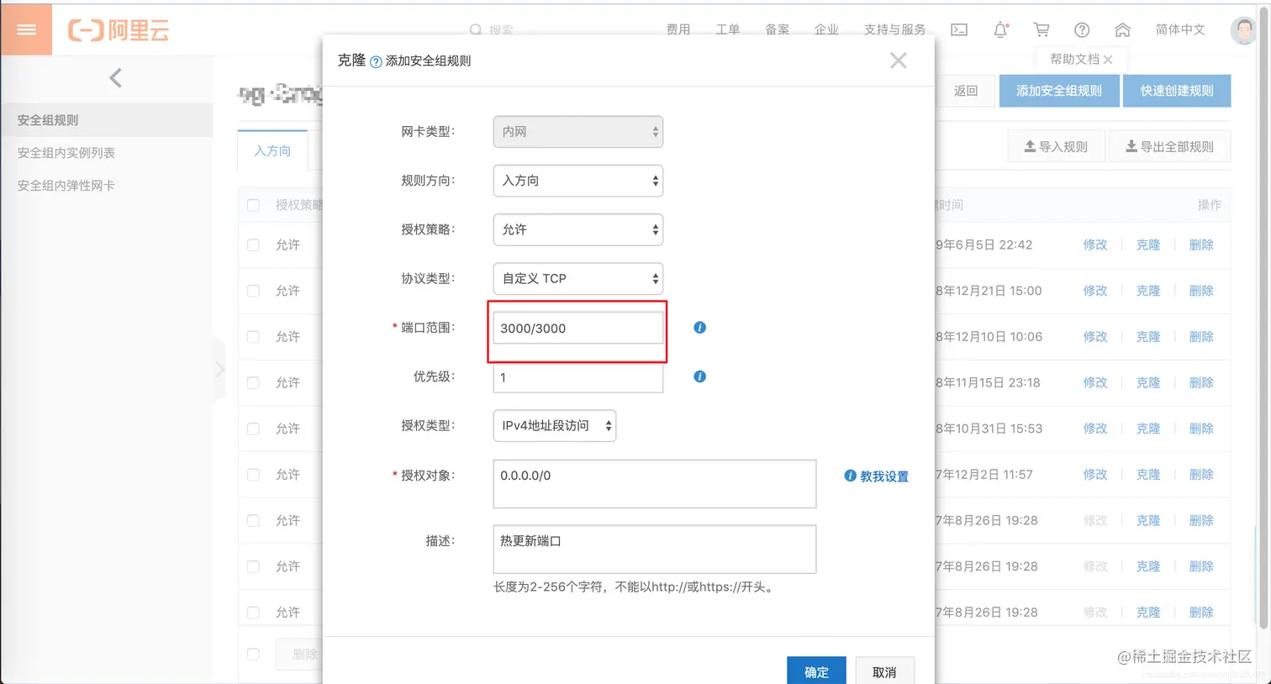Toggle the bottom checkbox beside 删除 button

tap(253, 655)
